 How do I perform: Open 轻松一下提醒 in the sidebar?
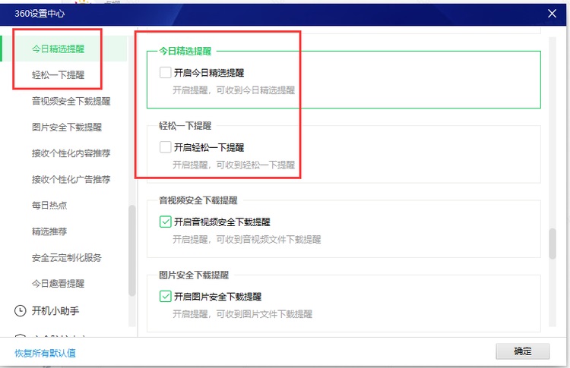click(x=58, y=75)
